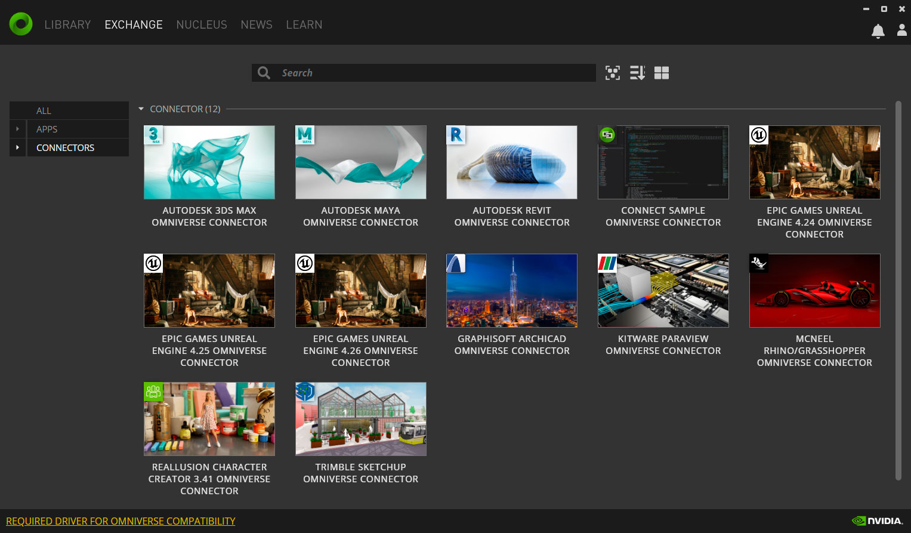Open the Reallusion Character Creator thumbnail
Screen dimensions: 911x533
point(209,419)
